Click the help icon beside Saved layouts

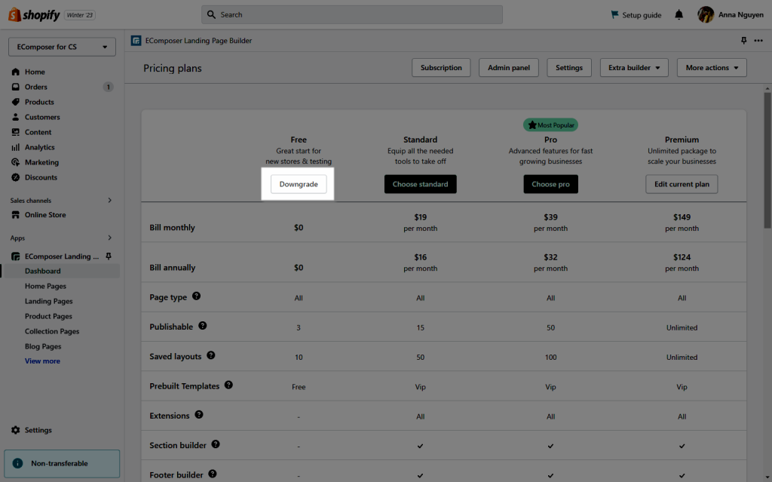point(211,355)
